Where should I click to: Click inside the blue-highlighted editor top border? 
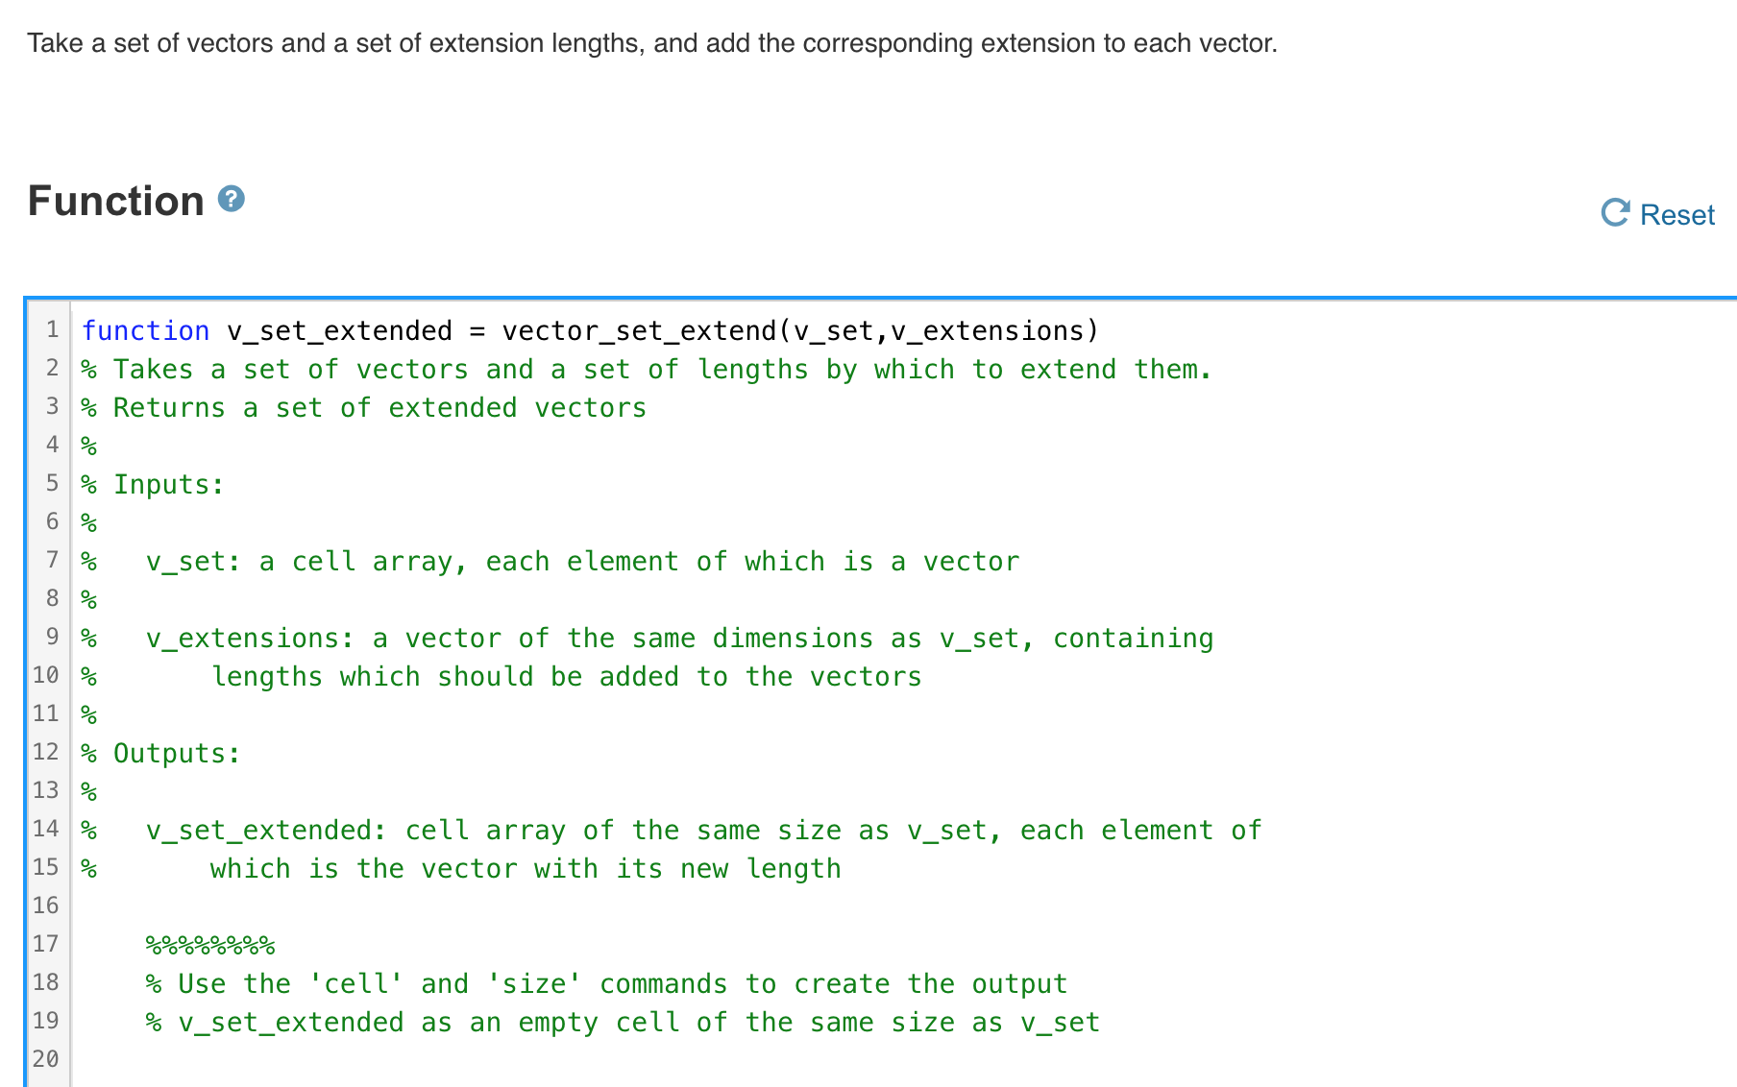(865, 301)
